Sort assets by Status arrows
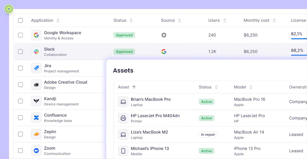The height and width of the screenshot is (159, 307). point(216,87)
